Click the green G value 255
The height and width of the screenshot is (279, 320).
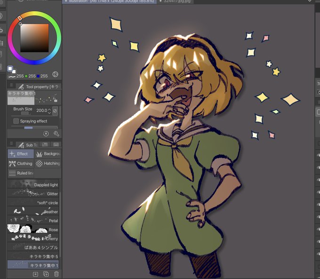point(32,76)
